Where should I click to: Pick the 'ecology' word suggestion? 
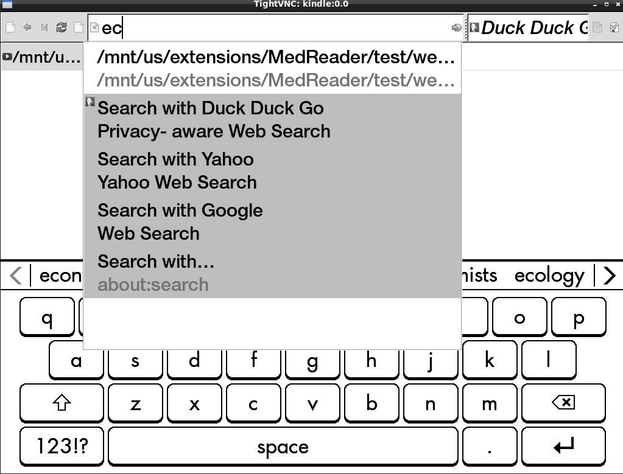(549, 276)
